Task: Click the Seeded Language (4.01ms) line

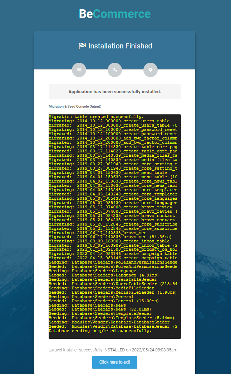Action: tap(104, 275)
